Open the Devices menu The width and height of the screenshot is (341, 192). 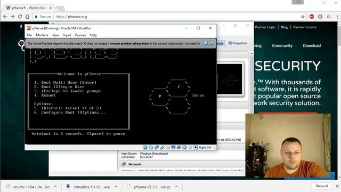[x=80, y=35]
